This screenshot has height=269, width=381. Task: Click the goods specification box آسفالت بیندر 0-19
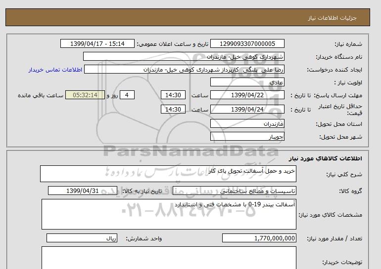(169, 214)
